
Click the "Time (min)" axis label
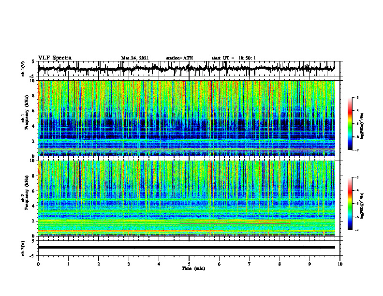tap(193, 268)
